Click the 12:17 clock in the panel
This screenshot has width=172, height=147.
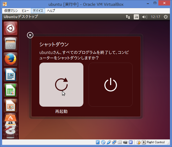155,17
